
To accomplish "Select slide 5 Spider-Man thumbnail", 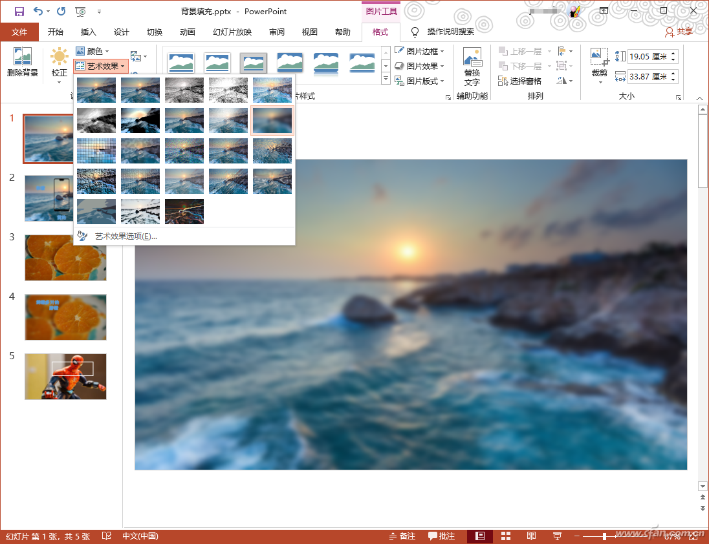I will (x=65, y=377).
